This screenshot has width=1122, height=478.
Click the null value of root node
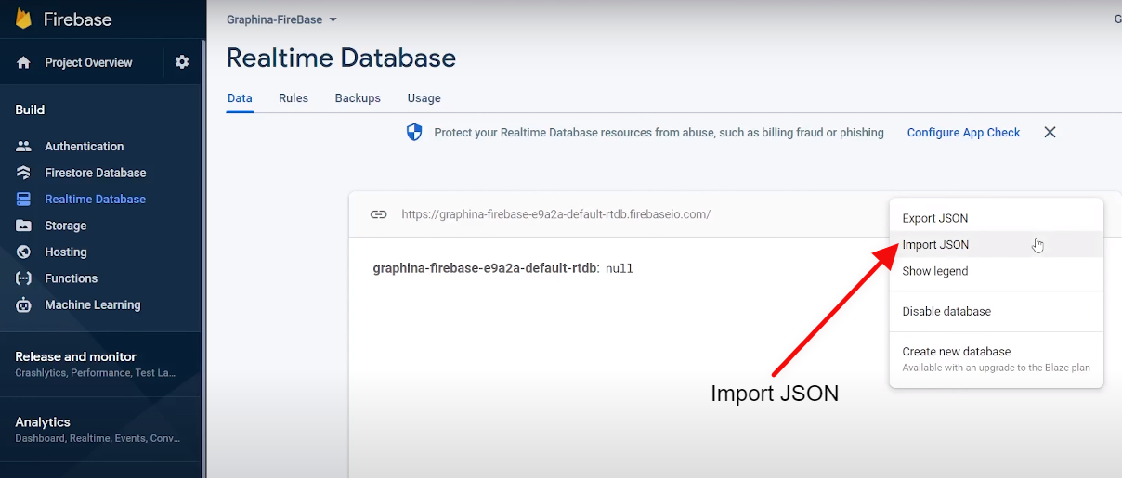click(x=619, y=268)
